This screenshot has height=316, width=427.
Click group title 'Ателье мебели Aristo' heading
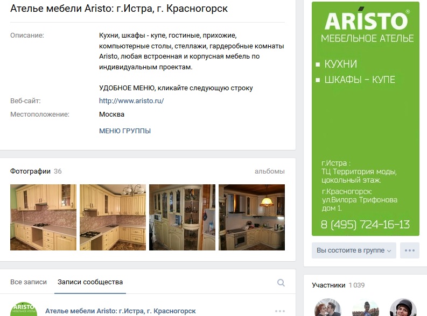point(119,9)
